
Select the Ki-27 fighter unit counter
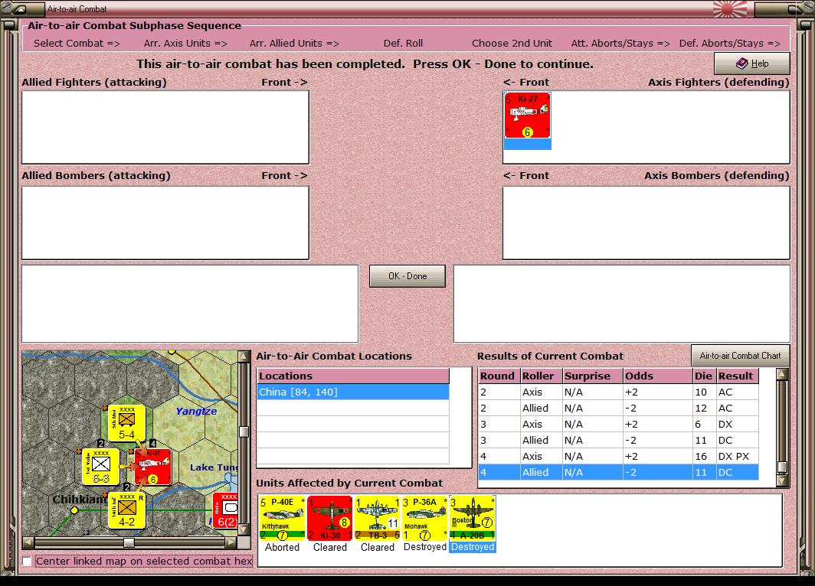coord(527,116)
